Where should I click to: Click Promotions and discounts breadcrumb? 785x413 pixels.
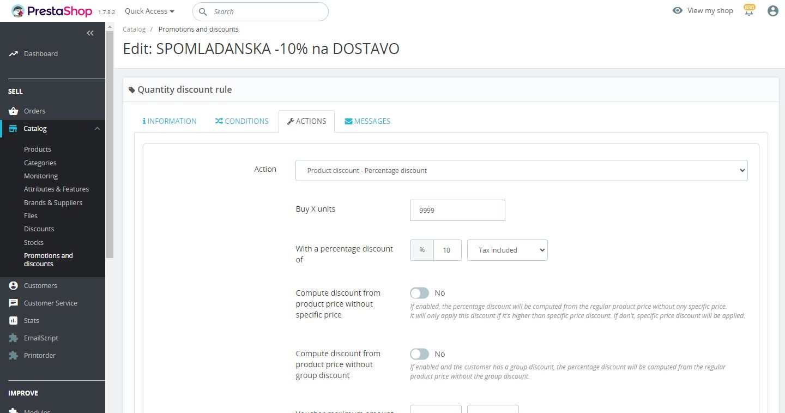point(198,29)
